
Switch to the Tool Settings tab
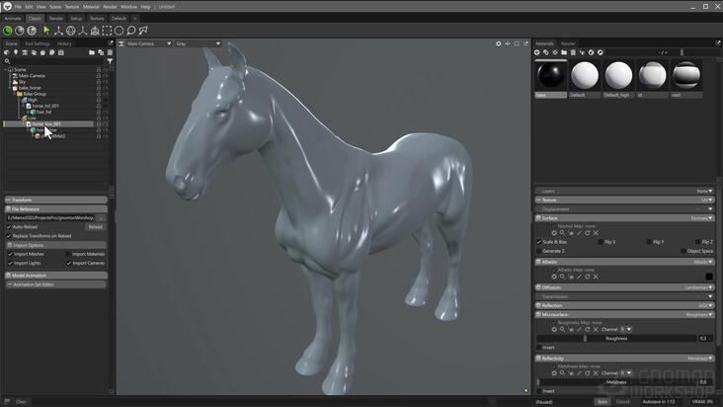(x=38, y=43)
